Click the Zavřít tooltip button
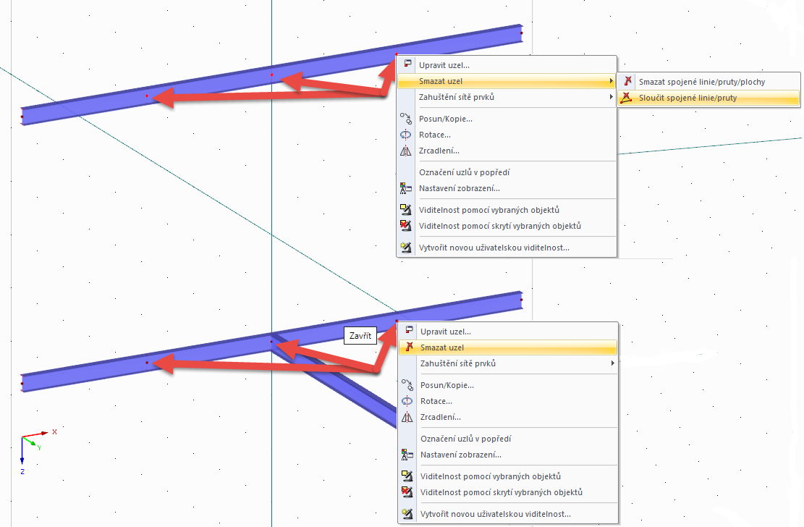 point(360,336)
